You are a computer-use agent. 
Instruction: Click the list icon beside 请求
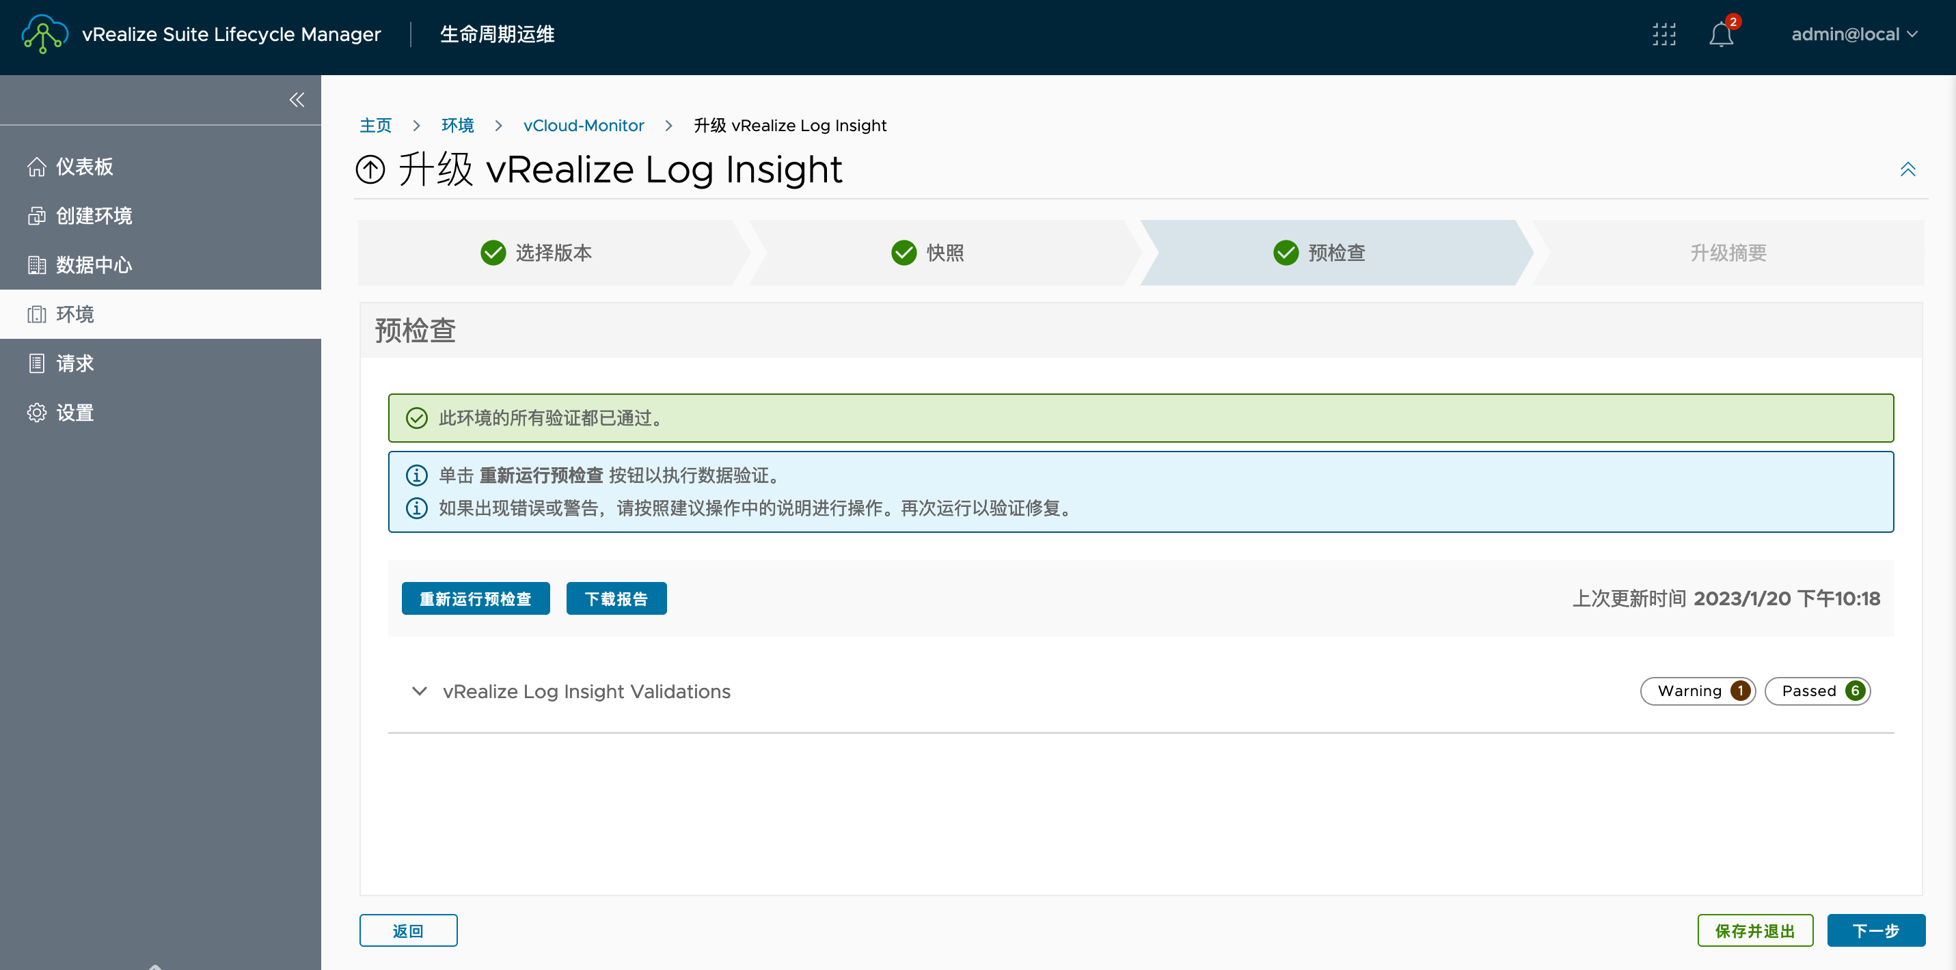click(36, 363)
